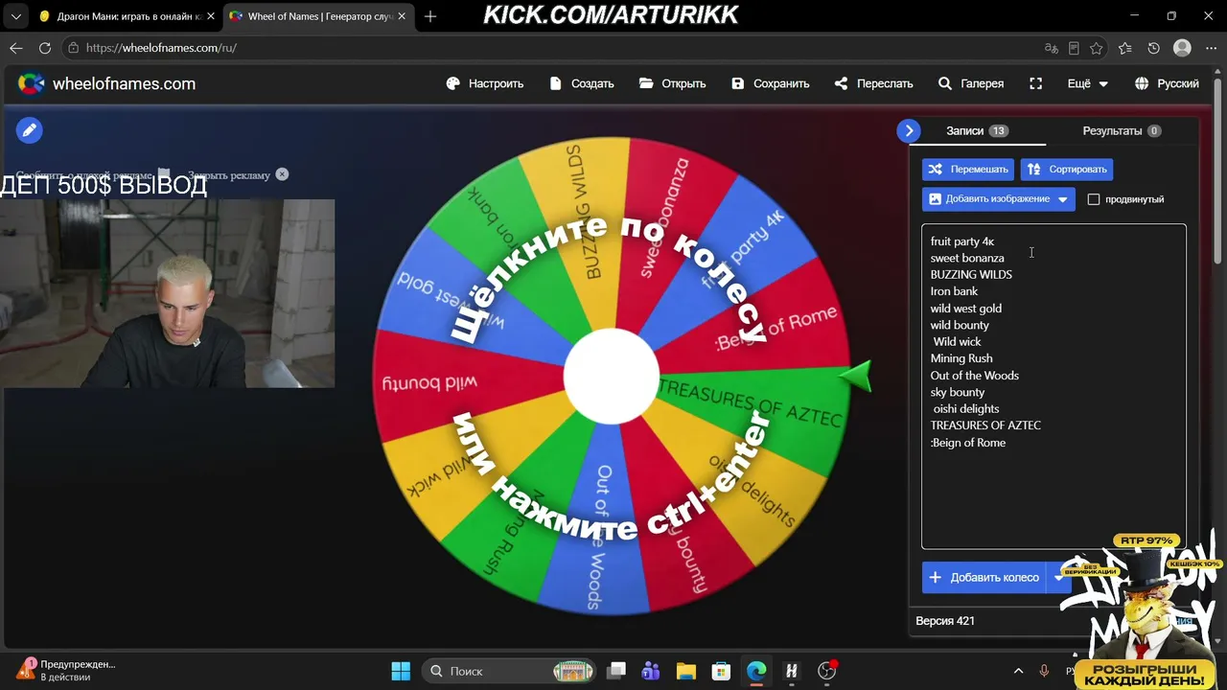
Task: Open Task View on the taskbar
Action: pyautogui.click(x=616, y=671)
